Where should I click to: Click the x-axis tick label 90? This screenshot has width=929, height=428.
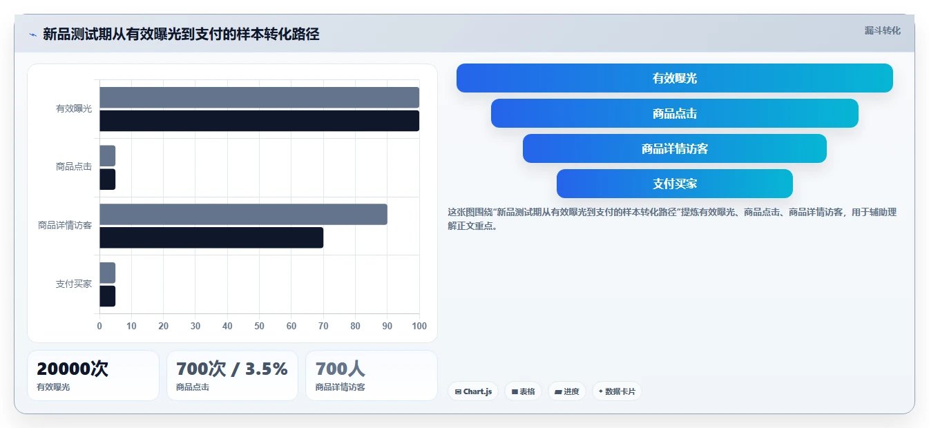tap(387, 326)
